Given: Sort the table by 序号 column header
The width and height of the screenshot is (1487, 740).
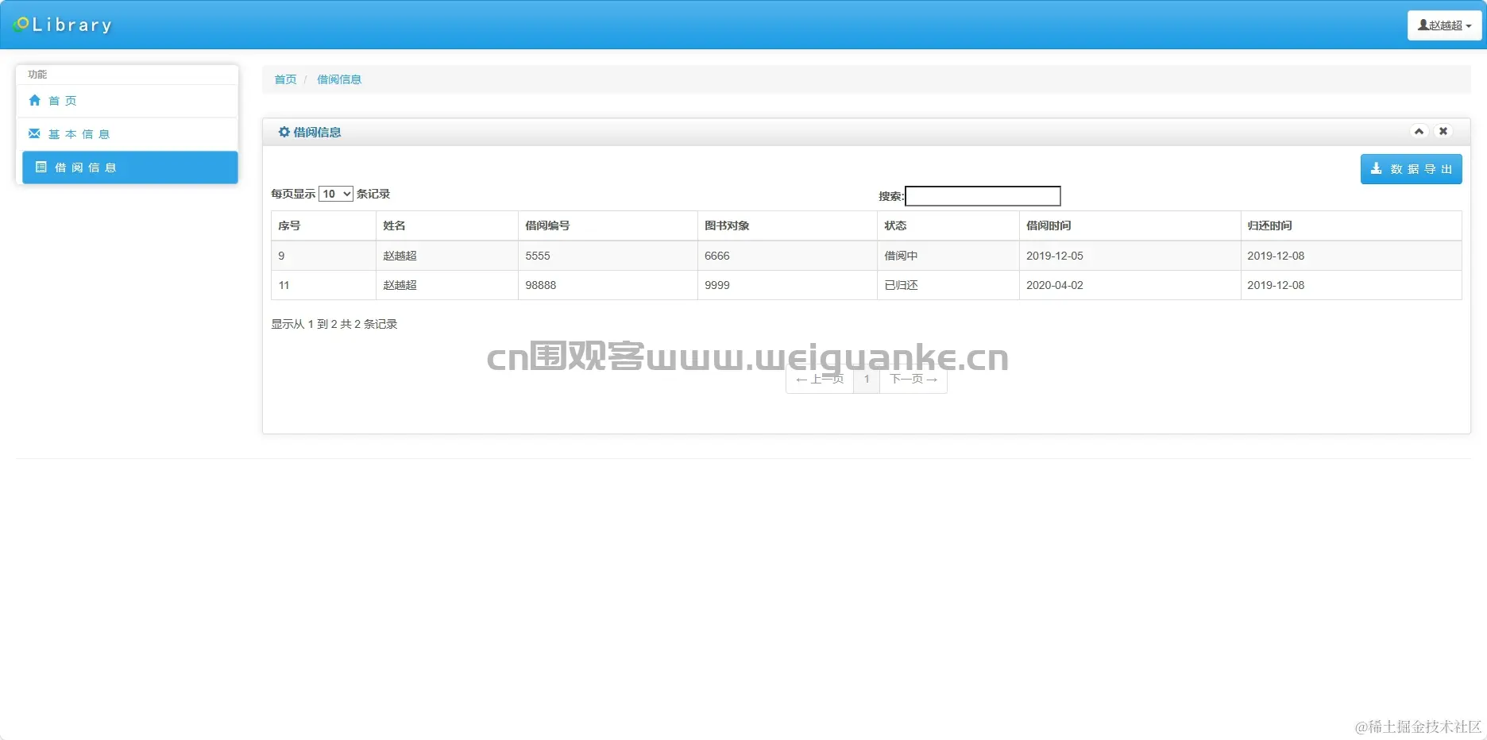Looking at the screenshot, I should tap(323, 225).
